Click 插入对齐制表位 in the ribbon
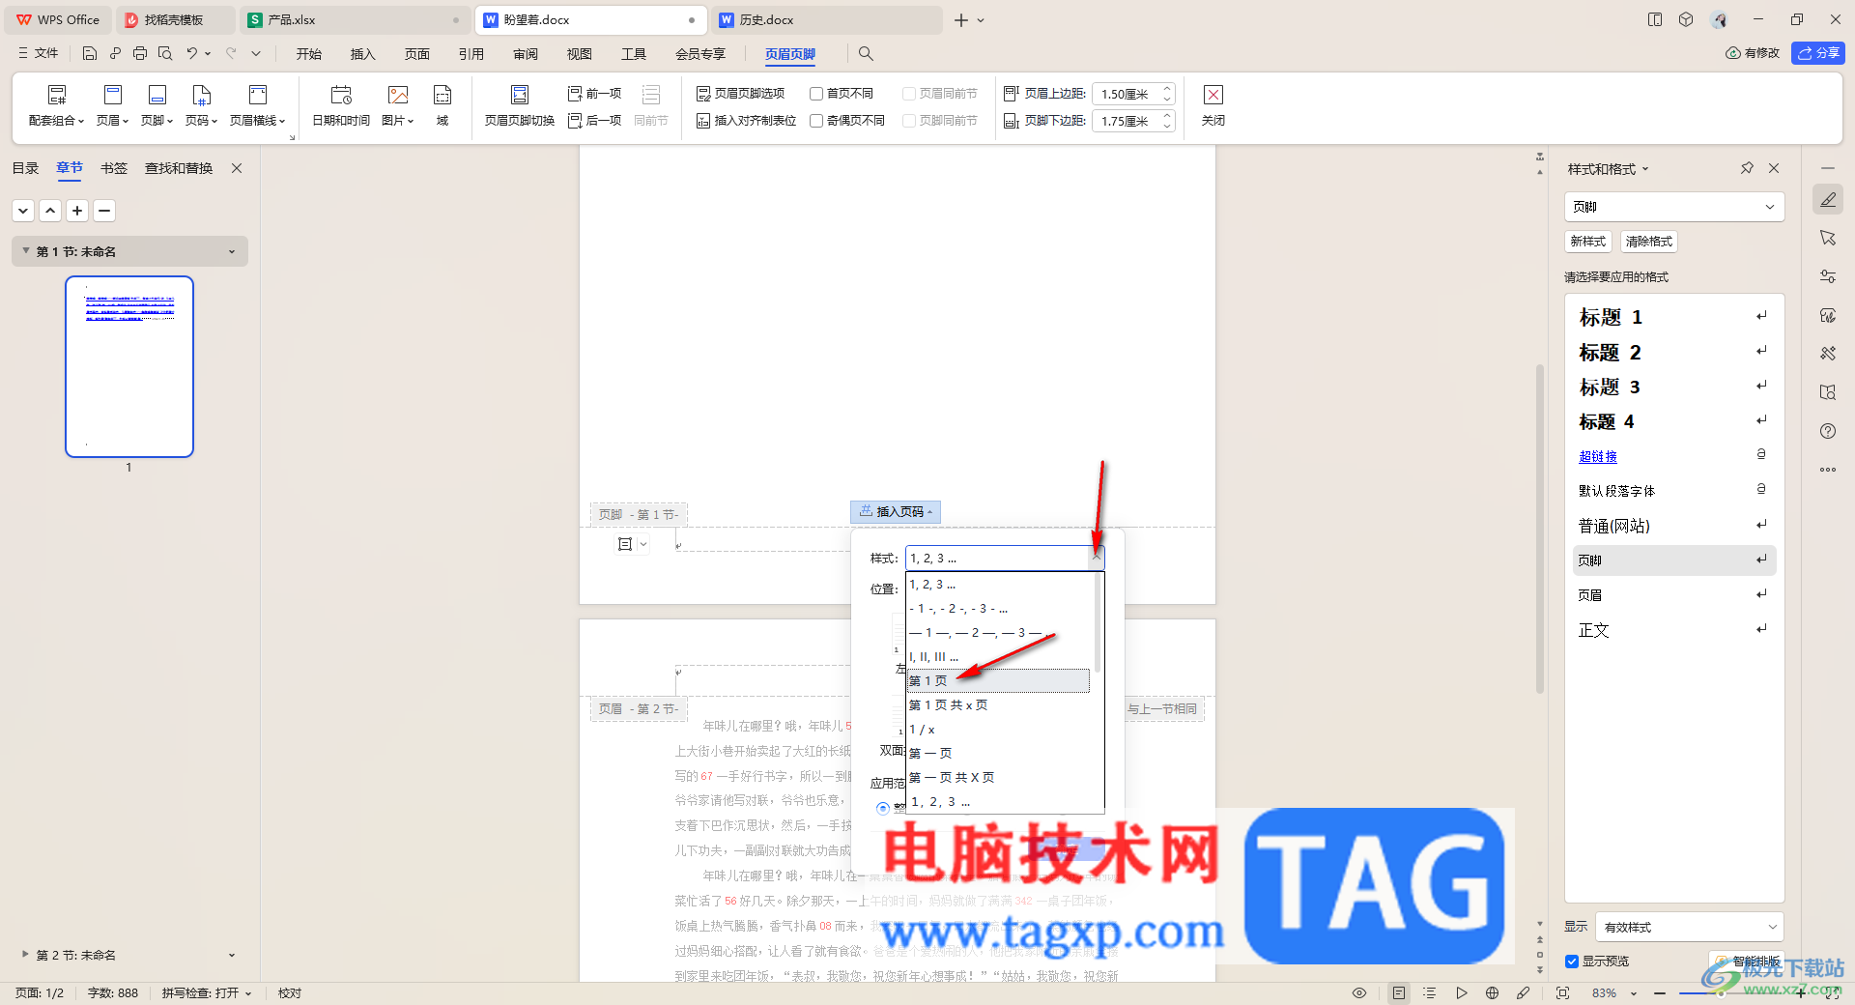The image size is (1855, 1005). click(x=747, y=121)
